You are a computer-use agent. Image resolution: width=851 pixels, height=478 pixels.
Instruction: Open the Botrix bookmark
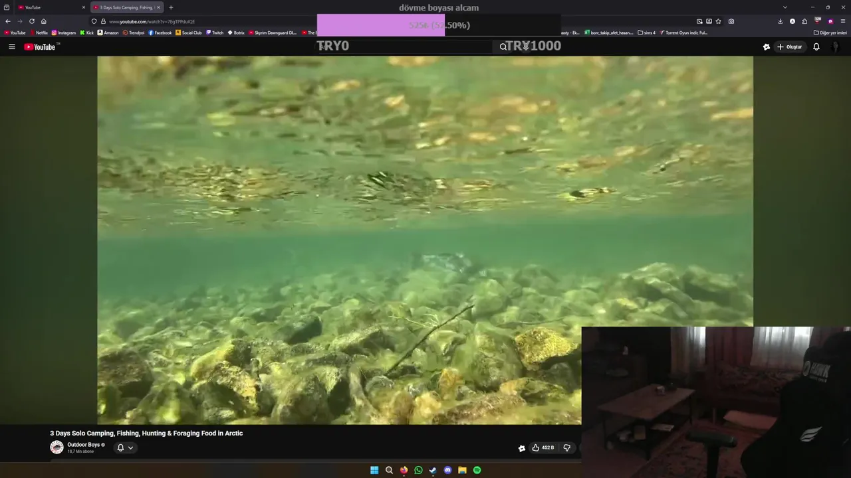[236, 33]
